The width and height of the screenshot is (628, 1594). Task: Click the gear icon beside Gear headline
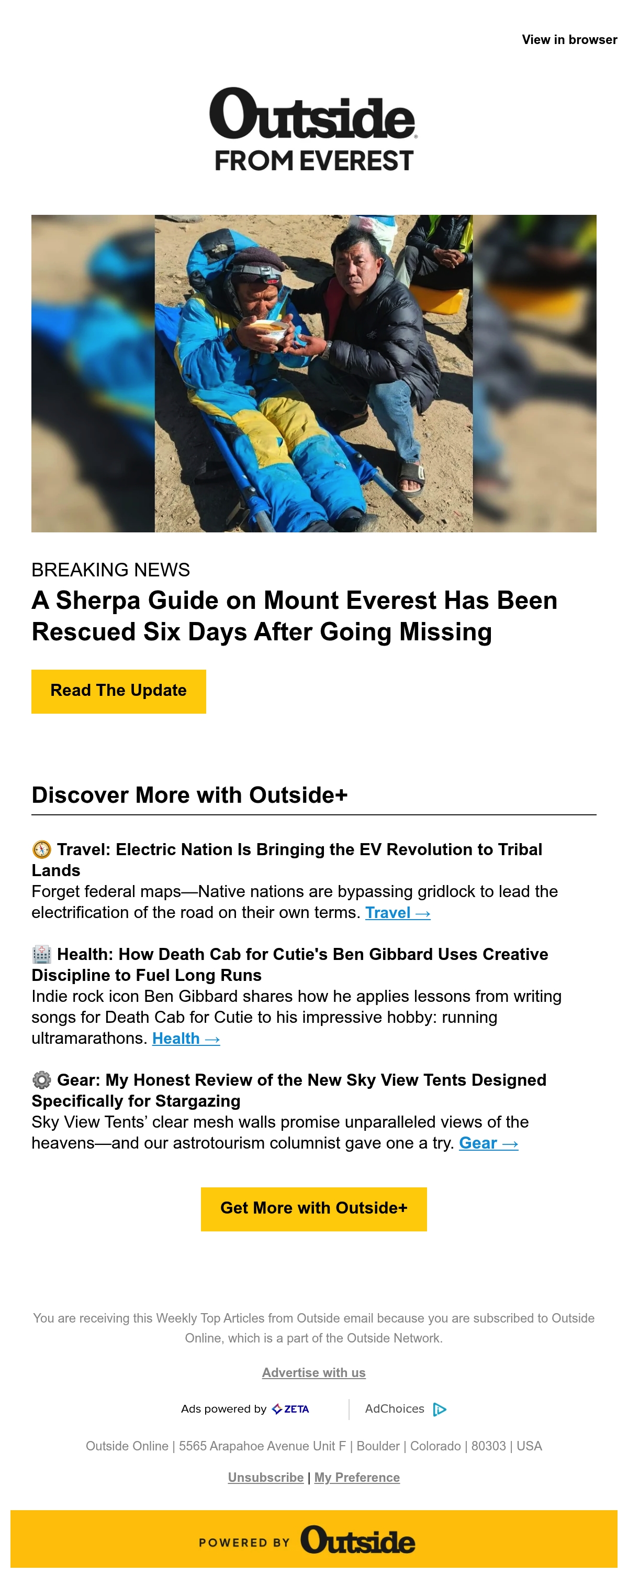(x=41, y=1080)
